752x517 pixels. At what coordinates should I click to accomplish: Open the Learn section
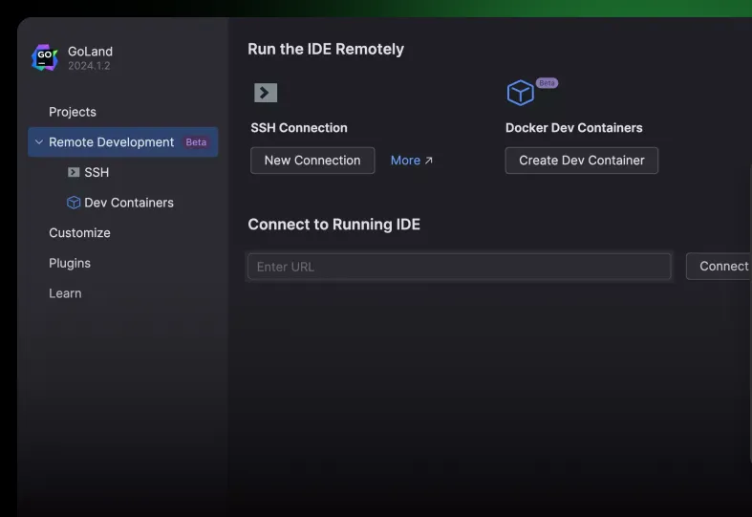coord(65,293)
